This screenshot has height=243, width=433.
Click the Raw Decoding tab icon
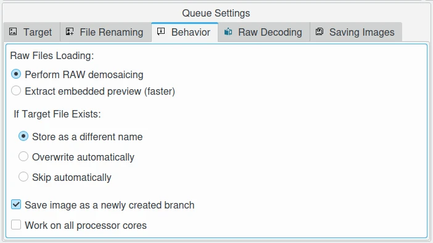pyautogui.click(x=228, y=32)
